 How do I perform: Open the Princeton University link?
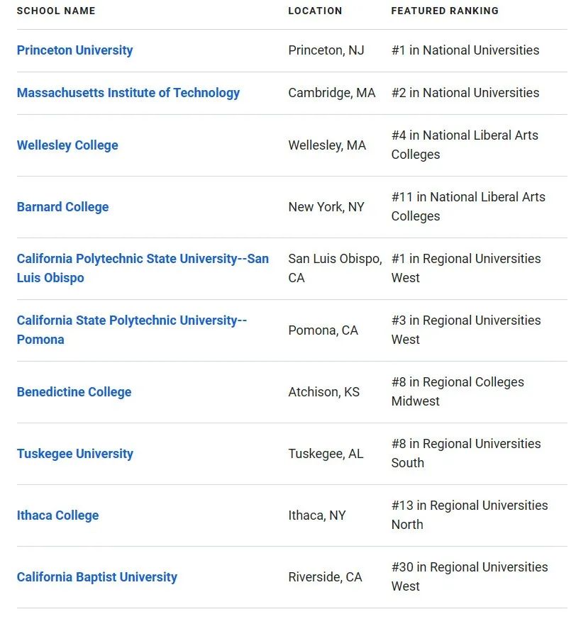(x=74, y=50)
